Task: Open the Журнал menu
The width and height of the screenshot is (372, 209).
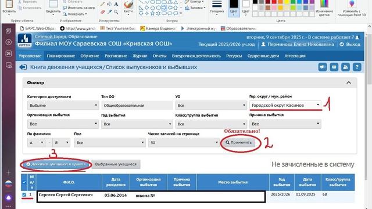Action: [x=139, y=56]
